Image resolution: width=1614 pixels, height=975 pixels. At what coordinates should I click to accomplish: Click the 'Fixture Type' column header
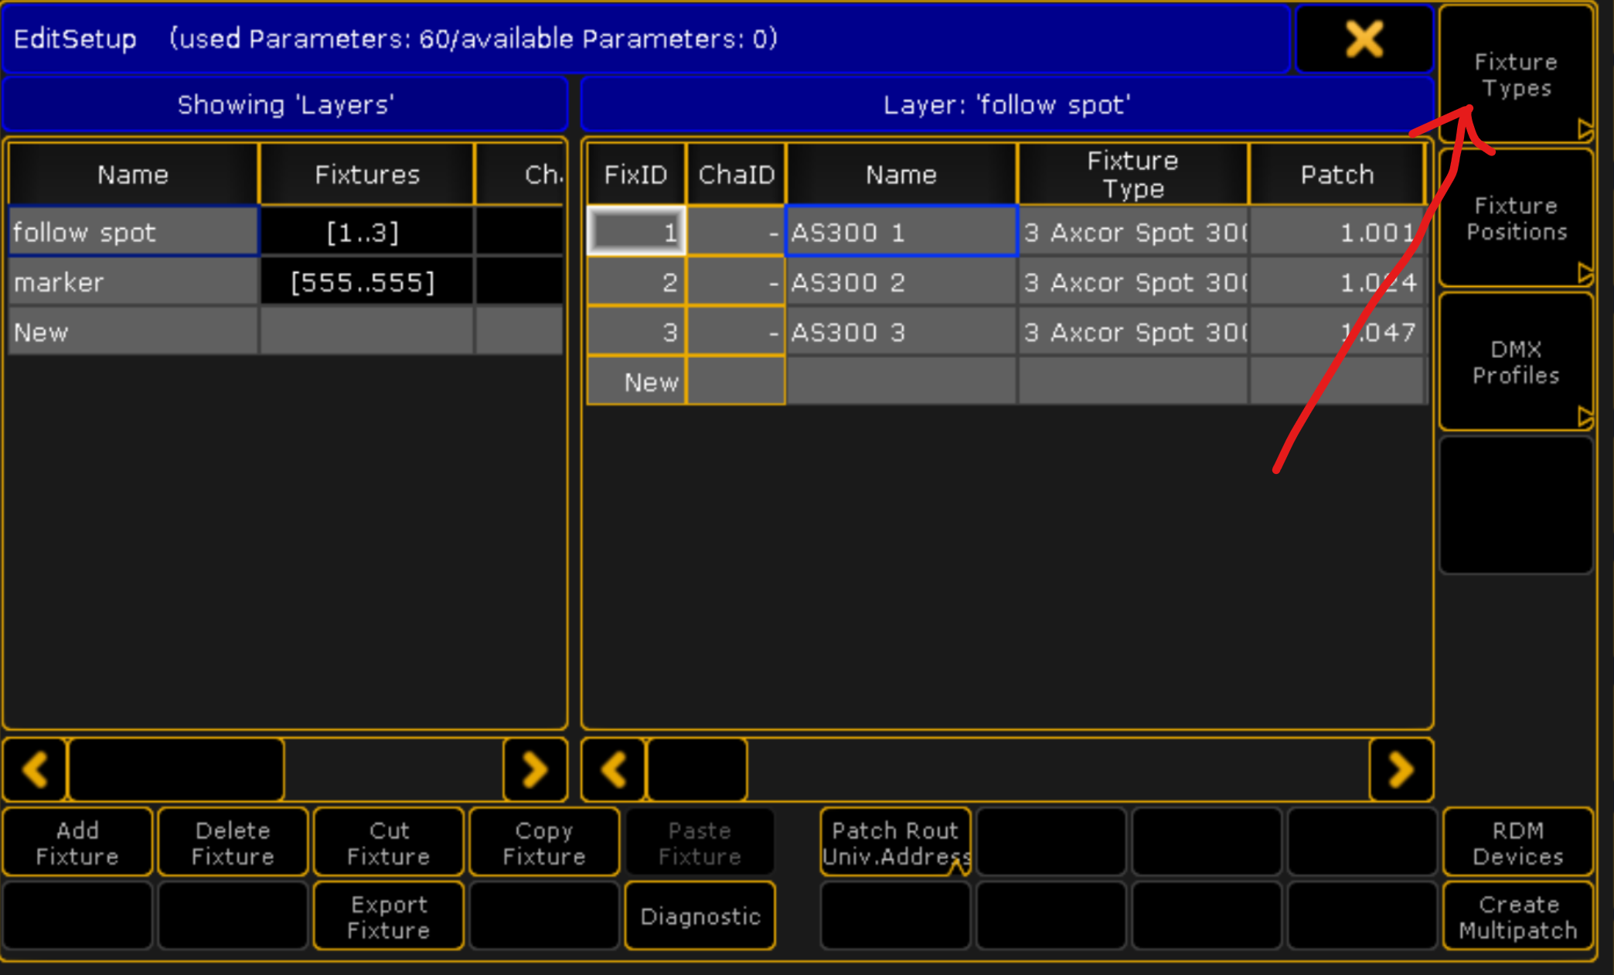click(1133, 174)
